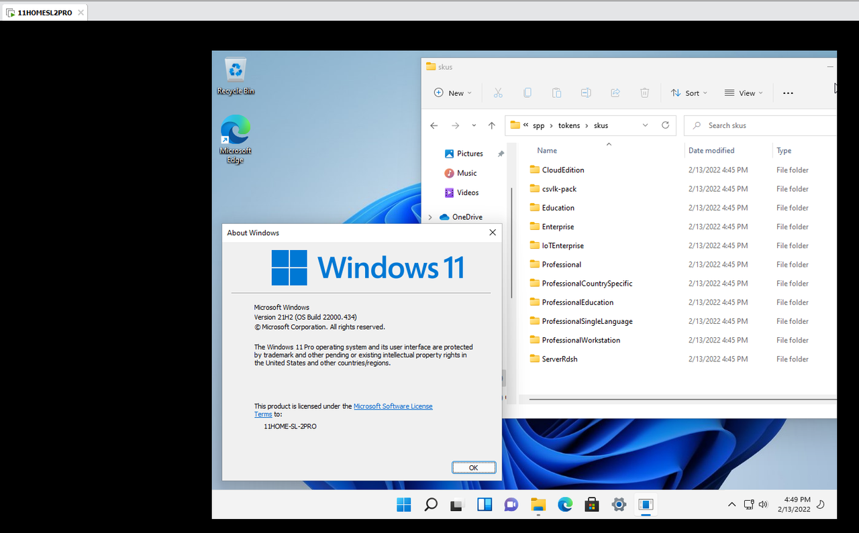Expand the OneDrive tree node
The height and width of the screenshot is (533, 859).
(430, 217)
